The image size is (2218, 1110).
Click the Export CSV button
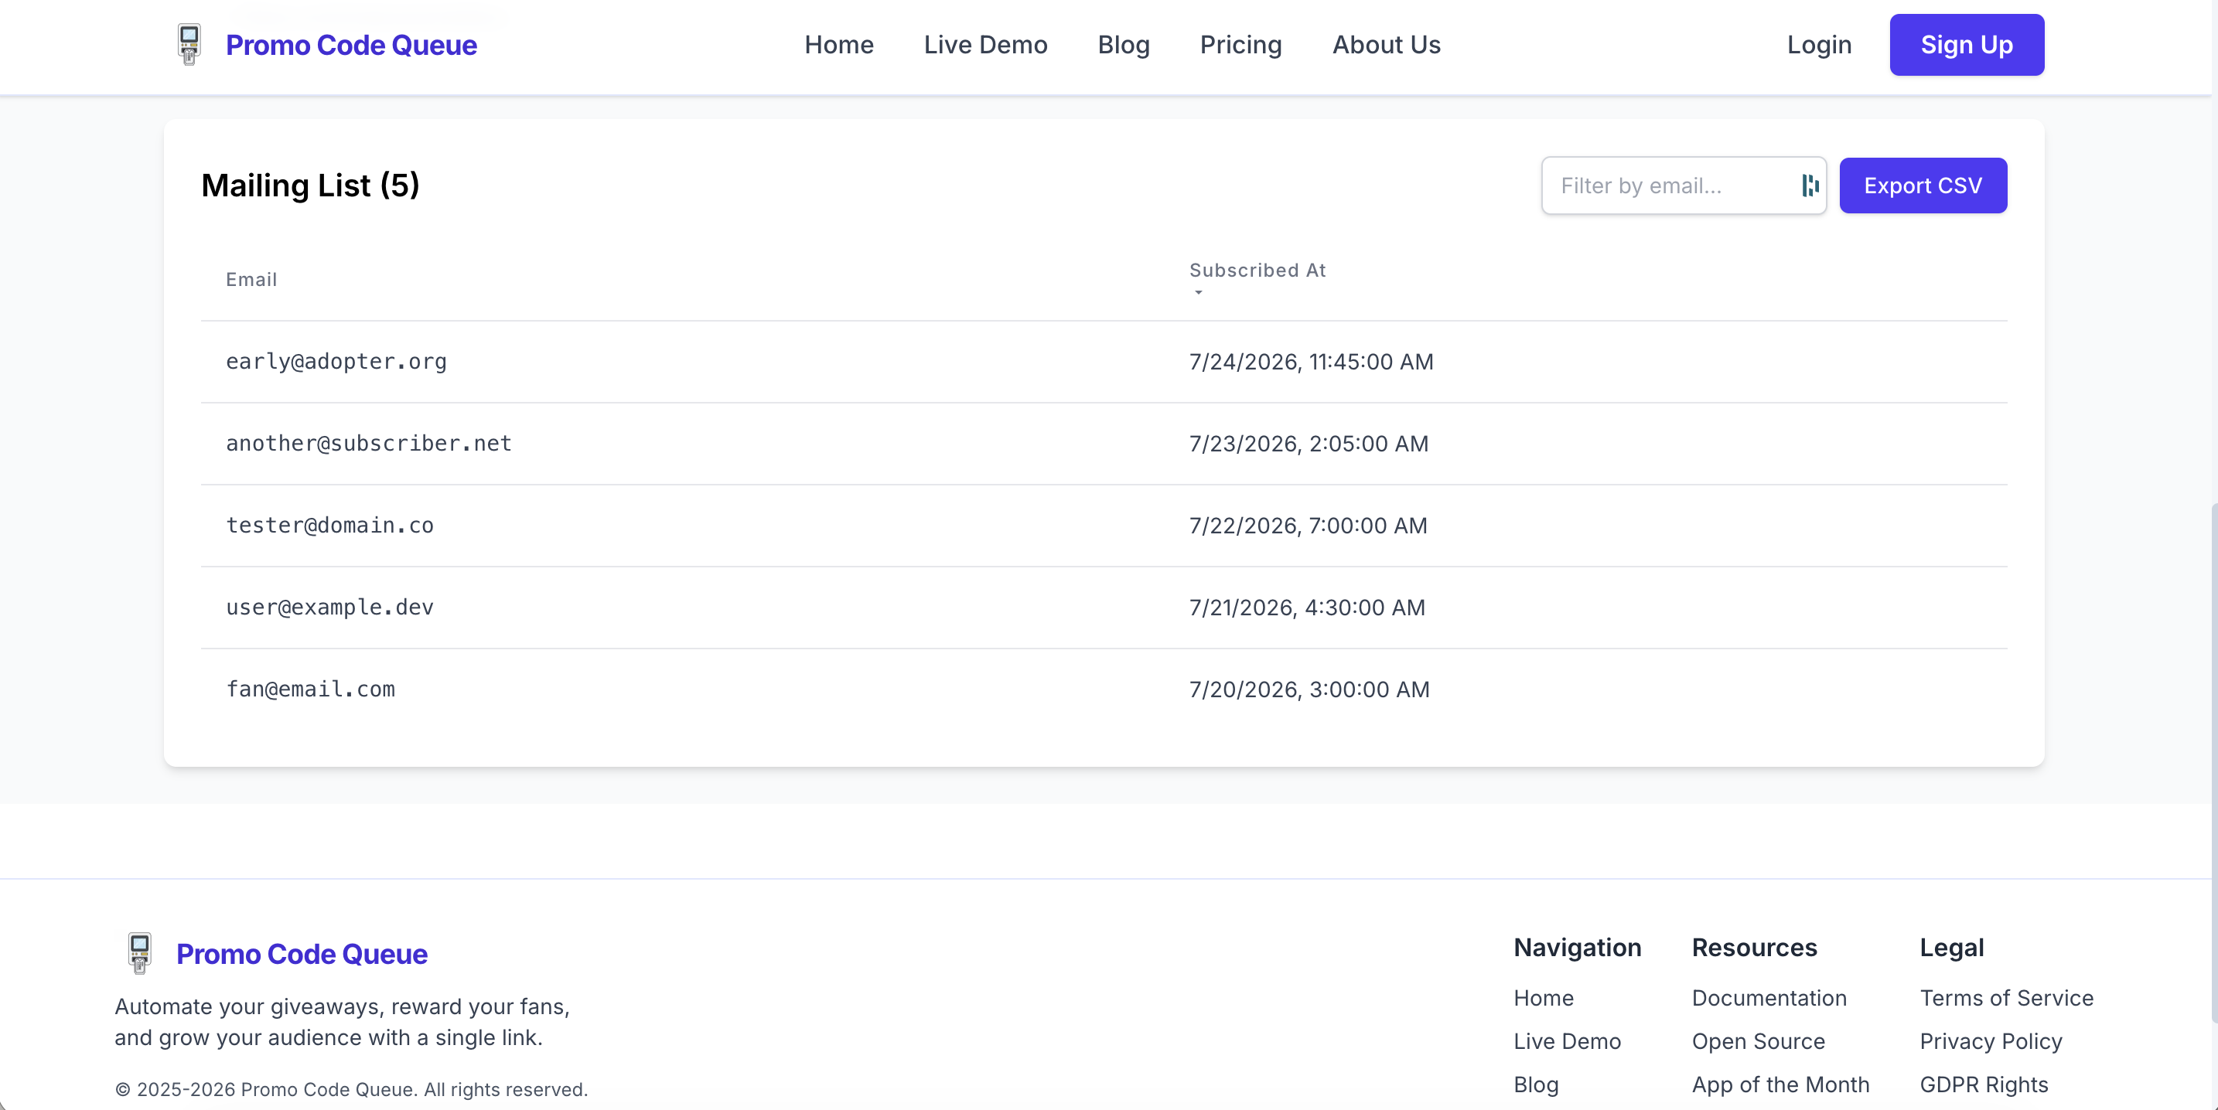point(1922,186)
